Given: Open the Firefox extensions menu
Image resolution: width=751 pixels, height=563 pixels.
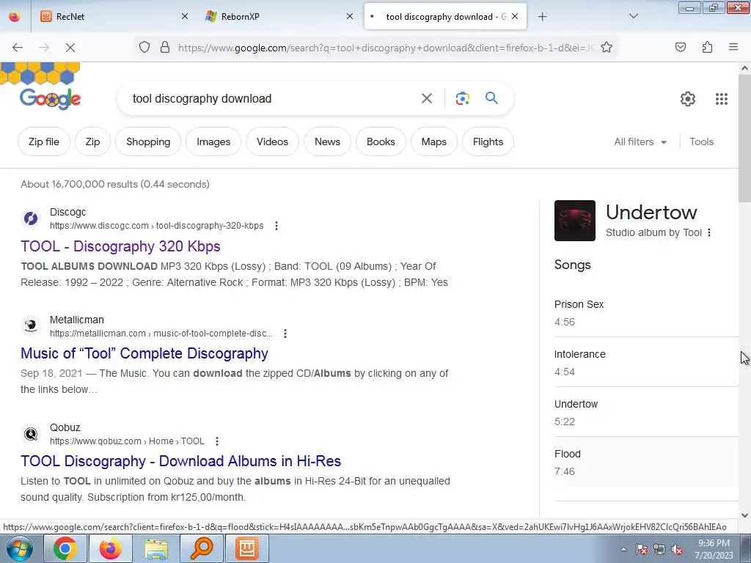Looking at the screenshot, I should click(707, 47).
